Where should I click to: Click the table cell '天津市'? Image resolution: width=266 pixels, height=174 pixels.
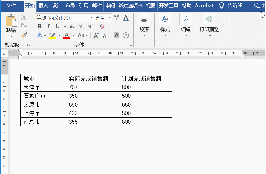tap(43, 87)
